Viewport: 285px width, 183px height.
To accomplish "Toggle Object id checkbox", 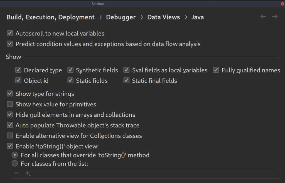I will click(x=18, y=81).
